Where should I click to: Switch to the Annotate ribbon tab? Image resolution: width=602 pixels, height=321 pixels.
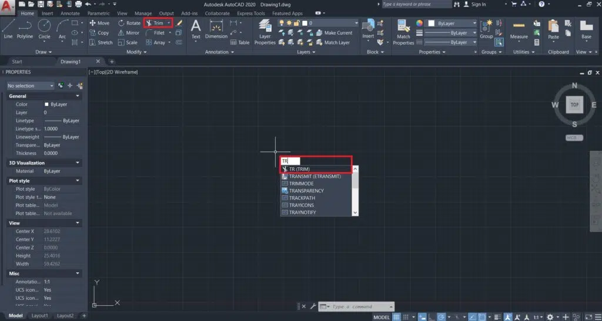(x=70, y=13)
